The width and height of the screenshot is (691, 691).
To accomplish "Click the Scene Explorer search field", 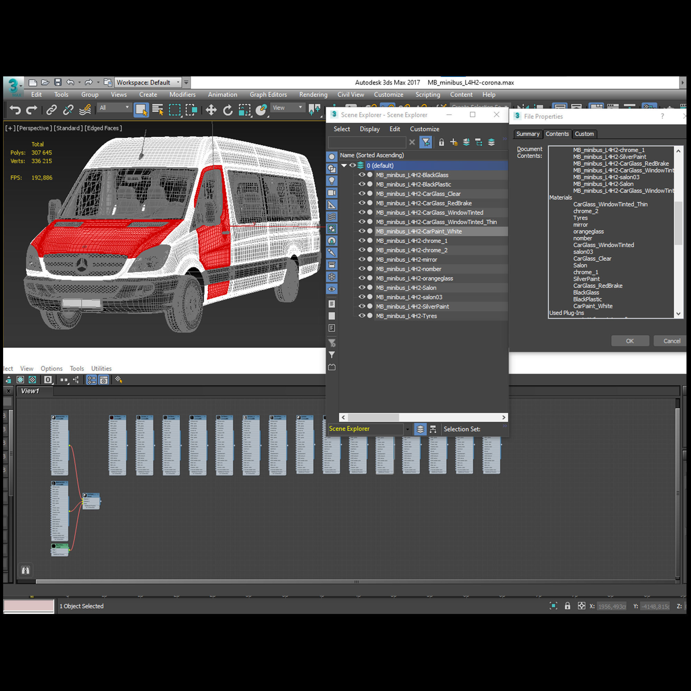I will click(x=367, y=142).
